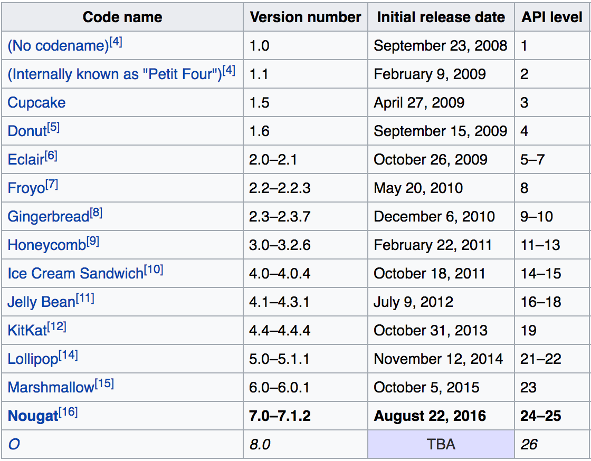Screen dimensions: 591x461
Task: Open the Cupcake article link
Action: coord(36,103)
